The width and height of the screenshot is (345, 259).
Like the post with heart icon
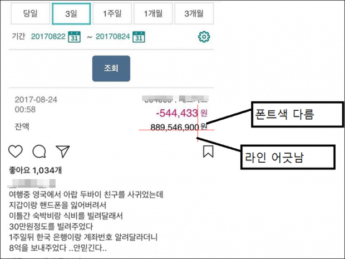click(16, 152)
